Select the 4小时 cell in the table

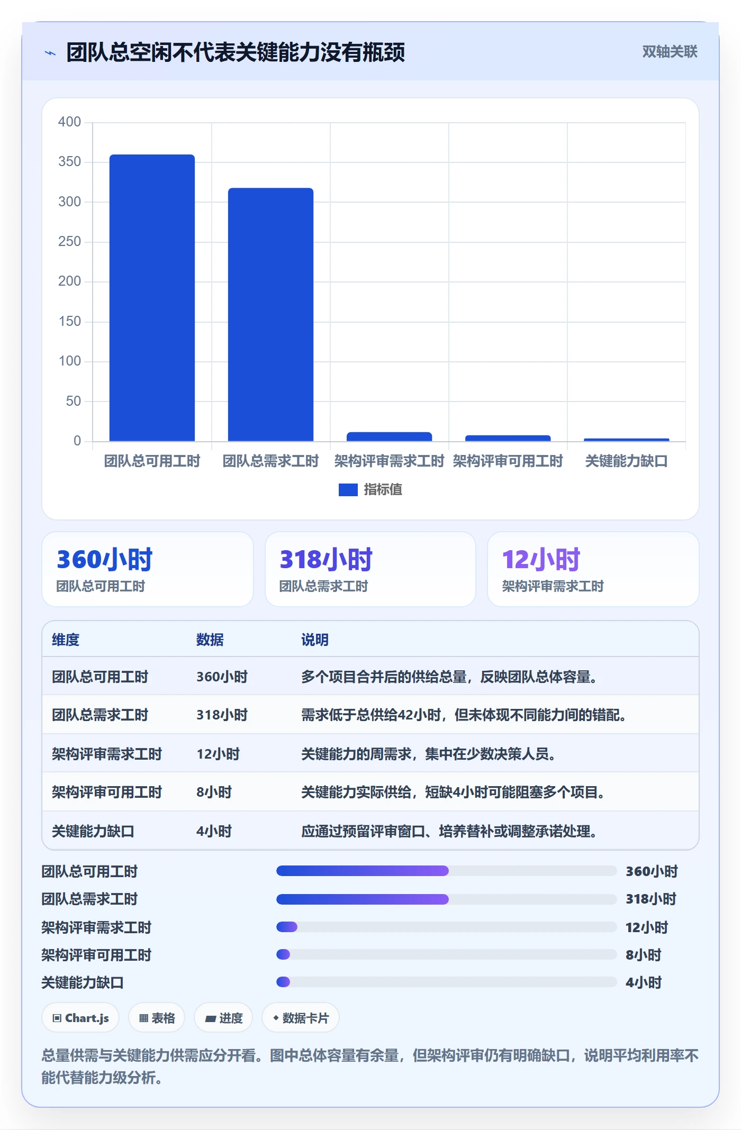coord(214,831)
